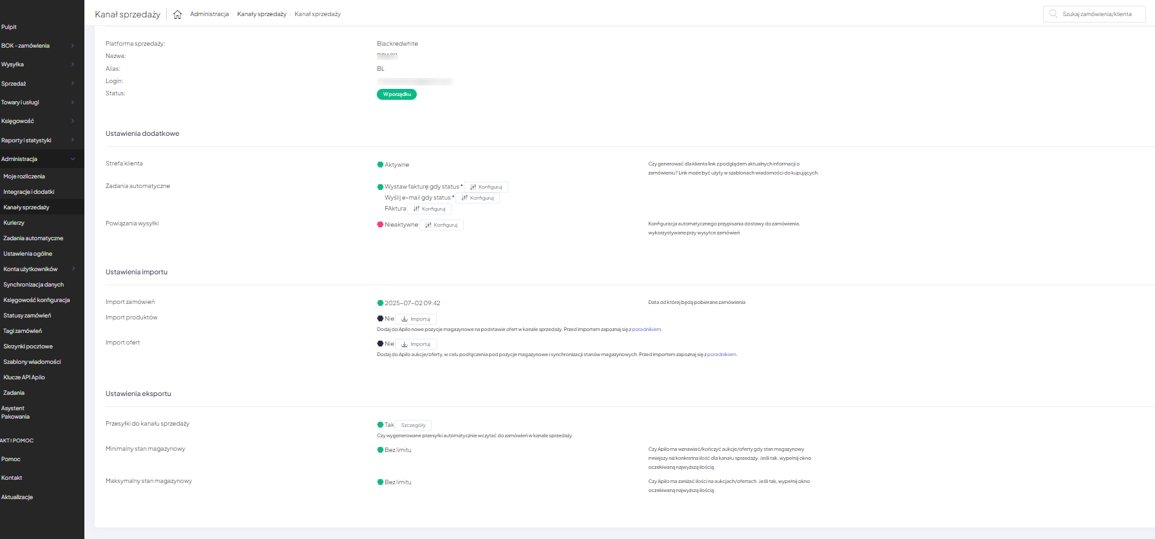The height and width of the screenshot is (539, 1155).
Task: Go to Statusy zamówień menu item
Action: coord(27,316)
